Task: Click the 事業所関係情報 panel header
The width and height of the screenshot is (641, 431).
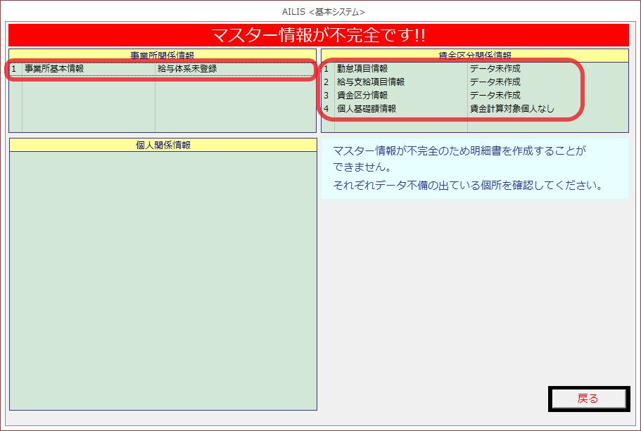Action: tap(163, 55)
